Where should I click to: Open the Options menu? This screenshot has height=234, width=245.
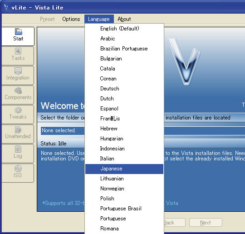pos(71,19)
